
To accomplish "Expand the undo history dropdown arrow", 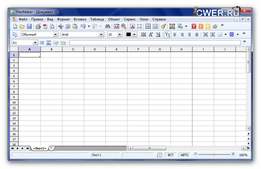I will pyautogui.click(x=89, y=26).
